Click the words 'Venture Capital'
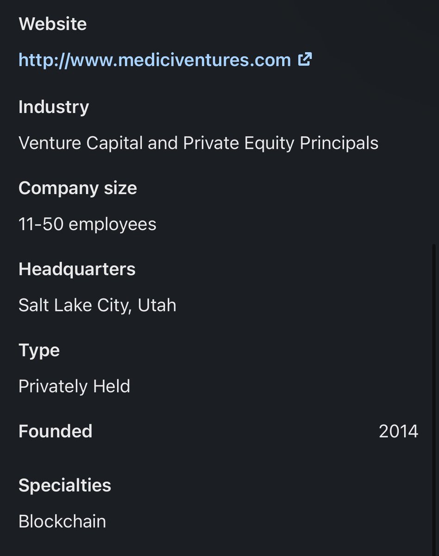 pyautogui.click(x=81, y=143)
